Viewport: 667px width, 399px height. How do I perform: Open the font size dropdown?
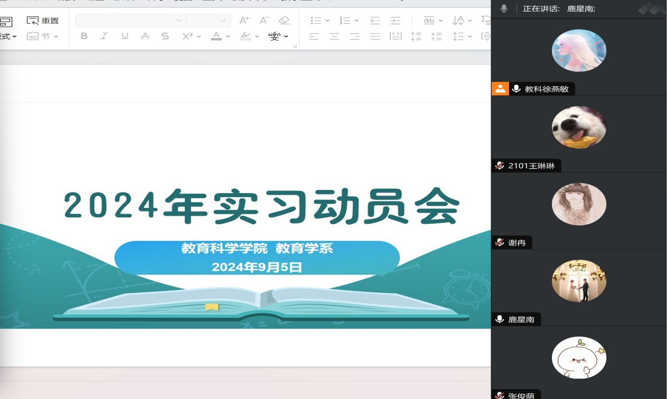tap(208, 20)
